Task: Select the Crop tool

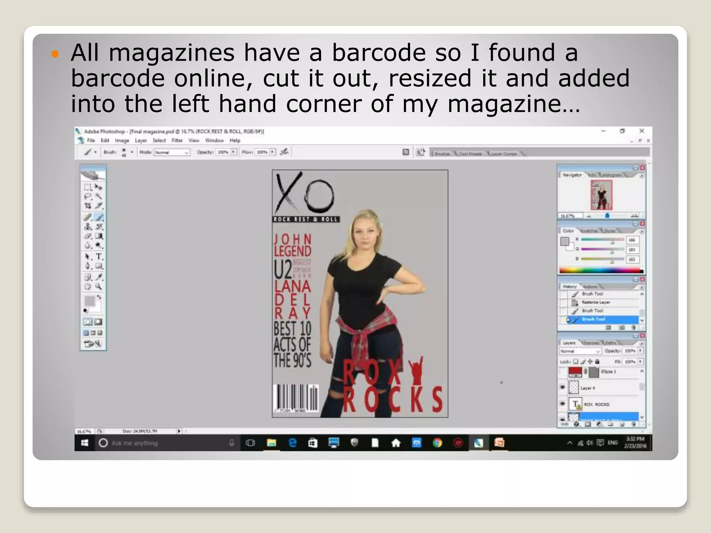Action: coord(88,206)
